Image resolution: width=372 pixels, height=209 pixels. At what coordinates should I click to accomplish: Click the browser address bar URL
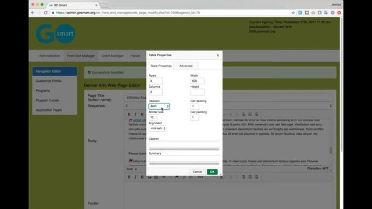(128, 13)
